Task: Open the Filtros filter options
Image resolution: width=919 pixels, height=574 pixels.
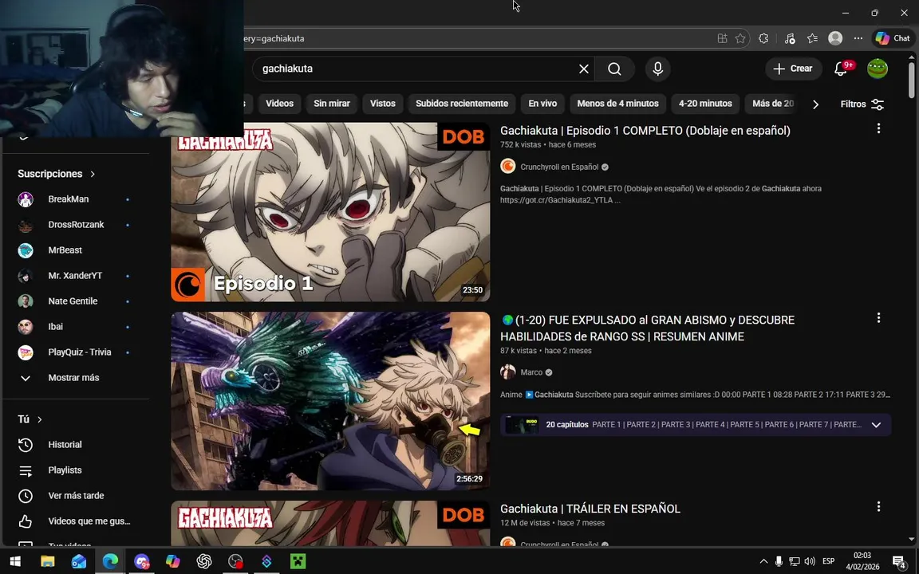Action: tap(862, 104)
